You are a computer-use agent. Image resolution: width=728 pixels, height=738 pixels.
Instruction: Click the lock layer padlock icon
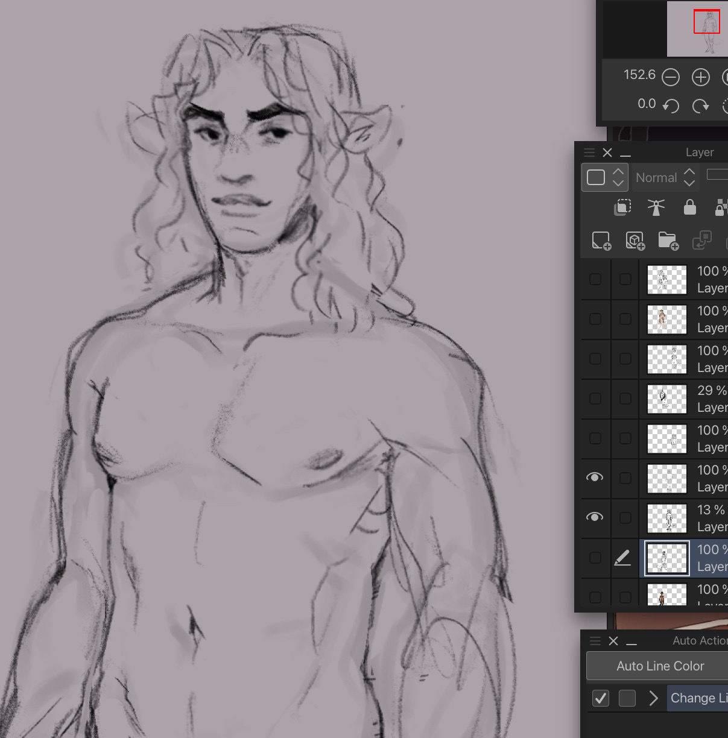coord(689,207)
